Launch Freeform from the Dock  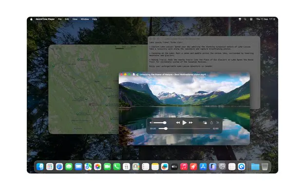point(165,167)
